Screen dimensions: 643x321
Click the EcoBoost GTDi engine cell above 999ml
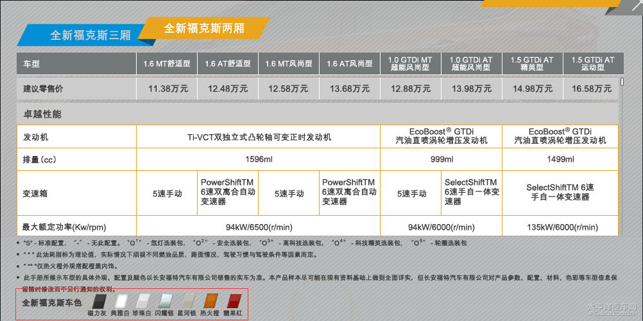tap(441, 137)
